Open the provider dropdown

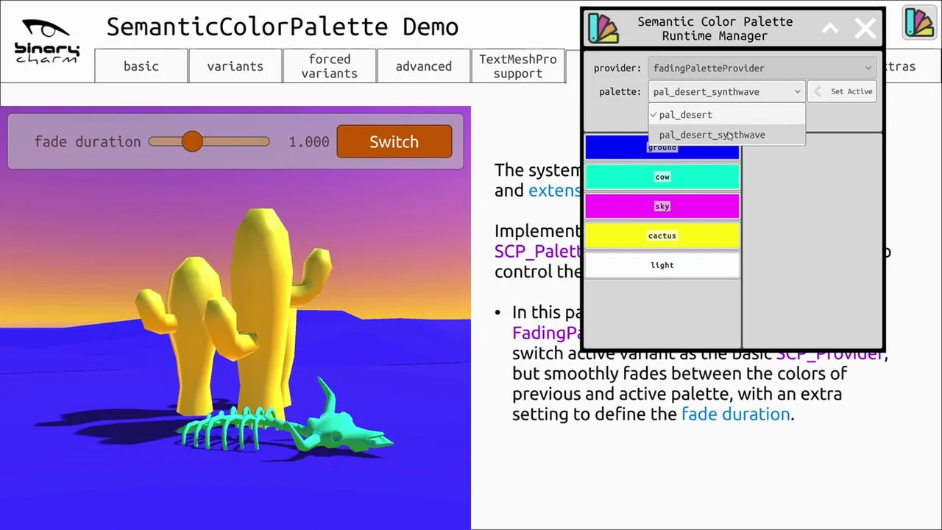[762, 68]
